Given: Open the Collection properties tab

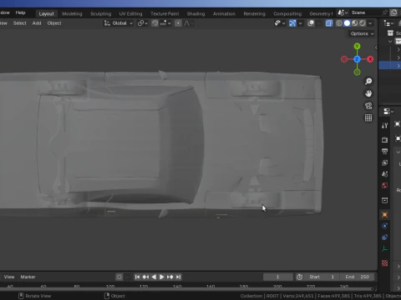Looking at the screenshot, I should 384,200.
